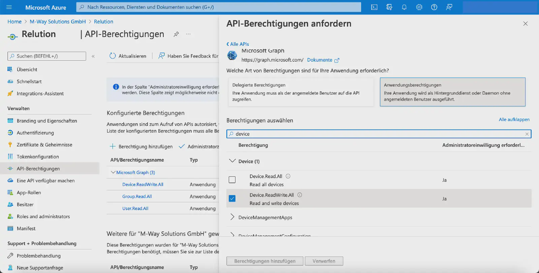Launch Cloud Shell from the top bar
539x273 pixels.
(x=374, y=7)
